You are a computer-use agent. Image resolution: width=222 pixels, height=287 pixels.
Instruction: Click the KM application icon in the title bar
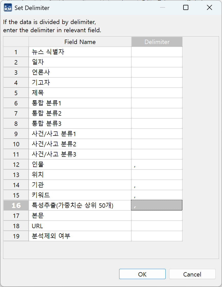point(8,8)
